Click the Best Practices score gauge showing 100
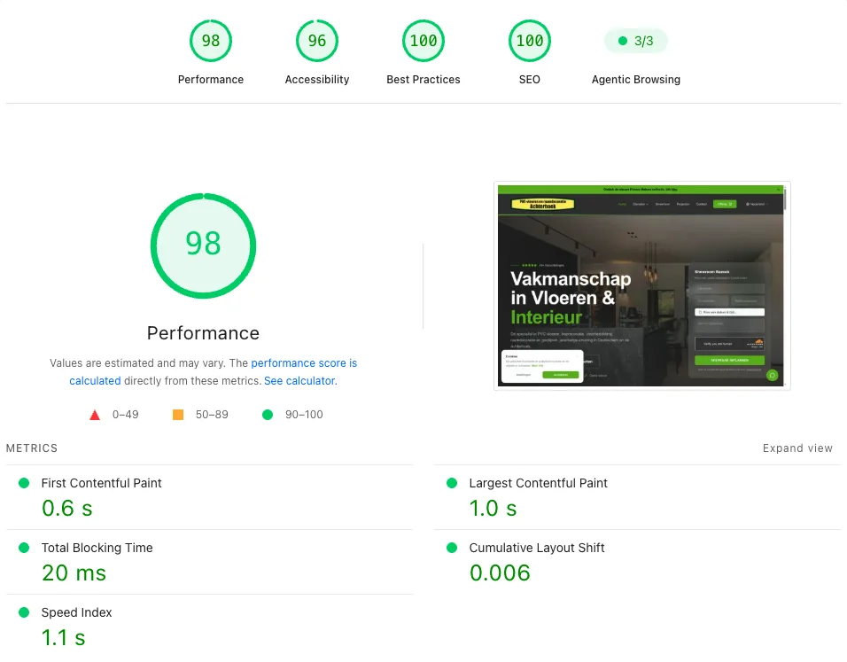Screen dimensions: 847x662 pyautogui.click(x=423, y=41)
